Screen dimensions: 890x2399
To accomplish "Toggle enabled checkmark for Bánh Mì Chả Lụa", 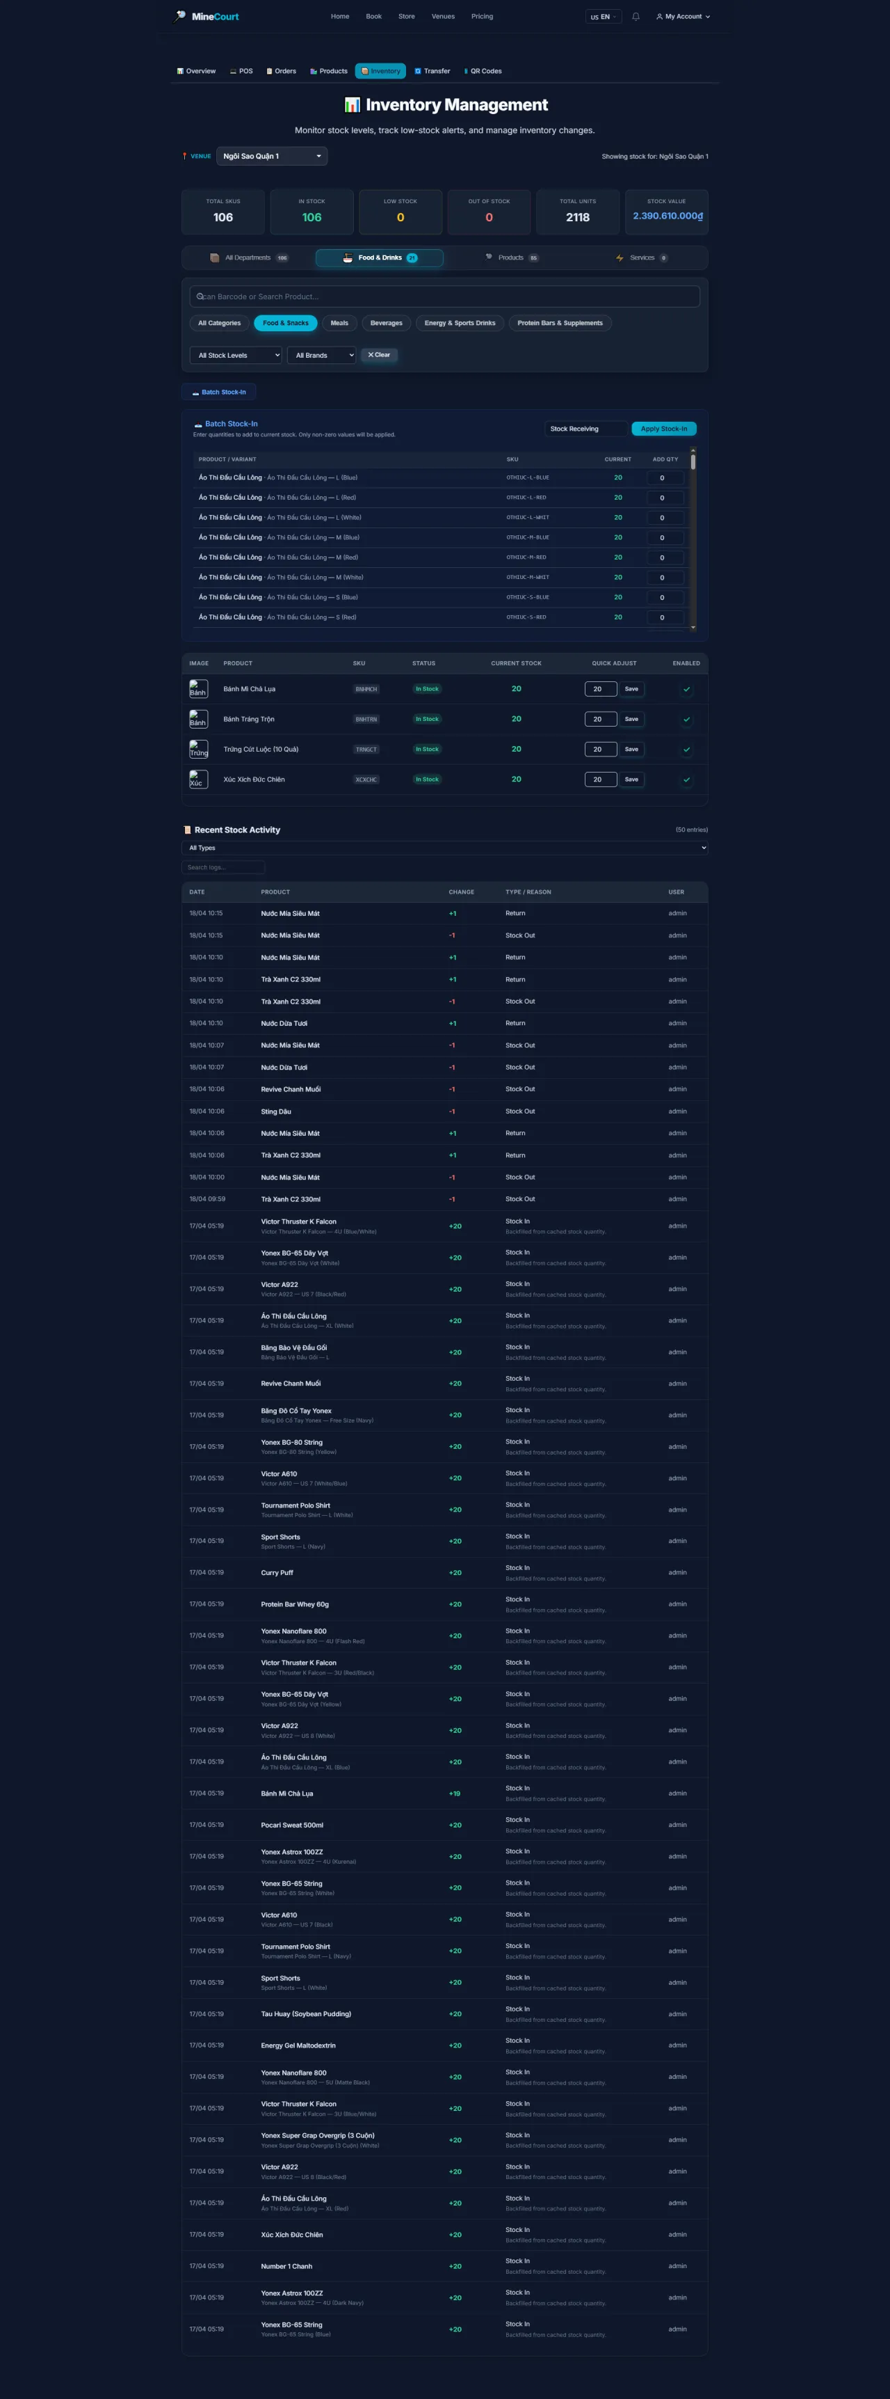I will coord(686,689).
